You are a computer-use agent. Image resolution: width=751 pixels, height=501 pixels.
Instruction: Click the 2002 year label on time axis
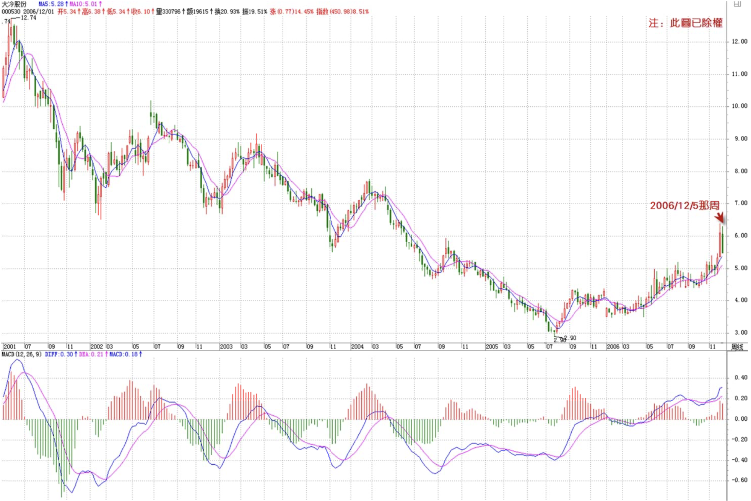click(x=96, y=346)
